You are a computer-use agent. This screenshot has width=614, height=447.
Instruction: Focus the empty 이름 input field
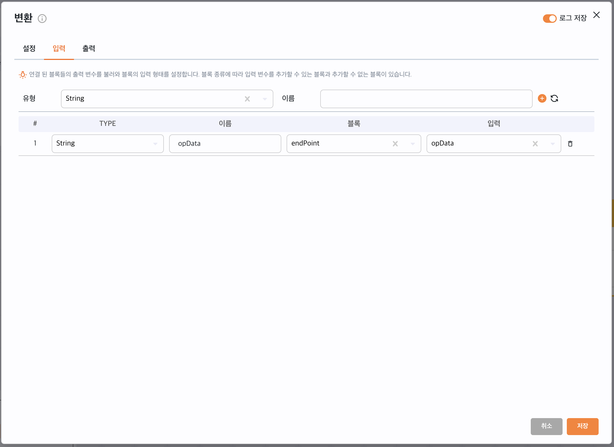426,99
